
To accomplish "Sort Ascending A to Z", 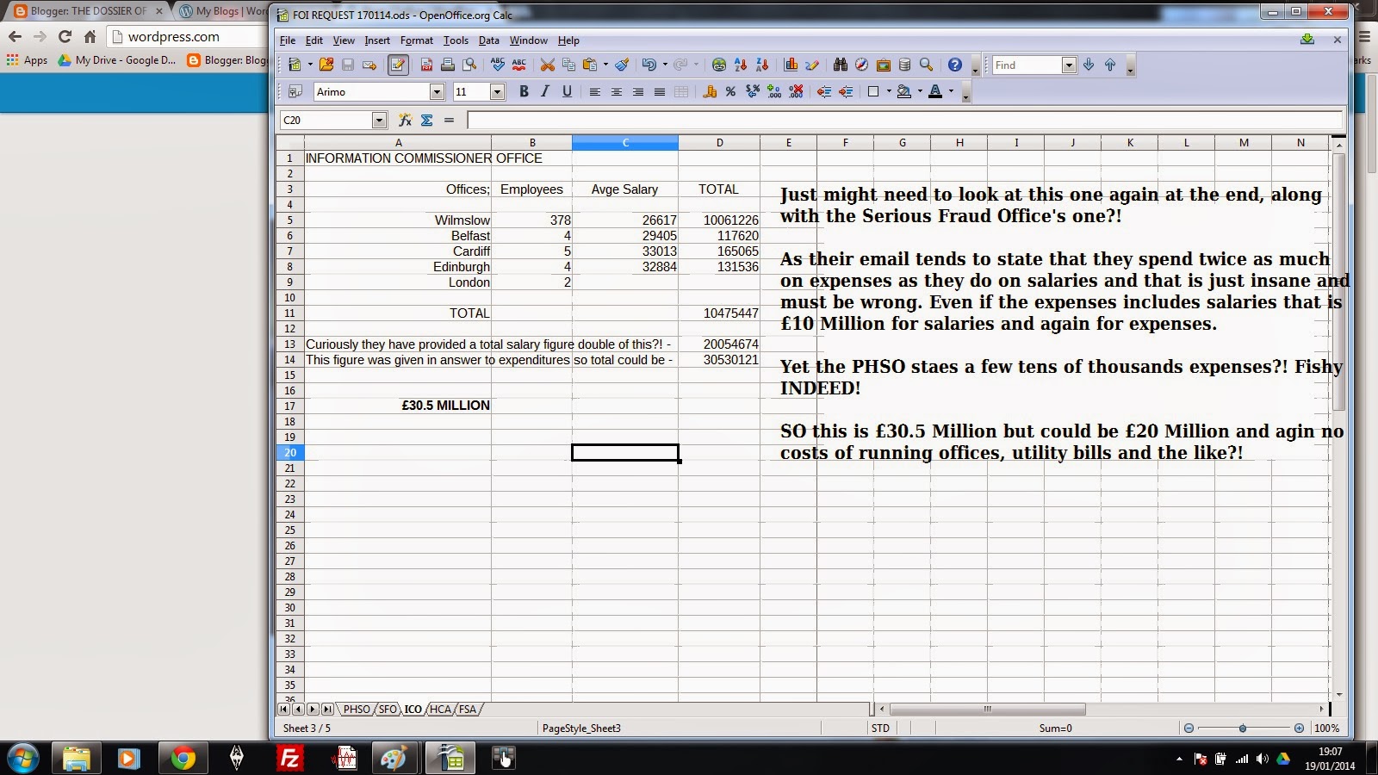I will [741, 65].
